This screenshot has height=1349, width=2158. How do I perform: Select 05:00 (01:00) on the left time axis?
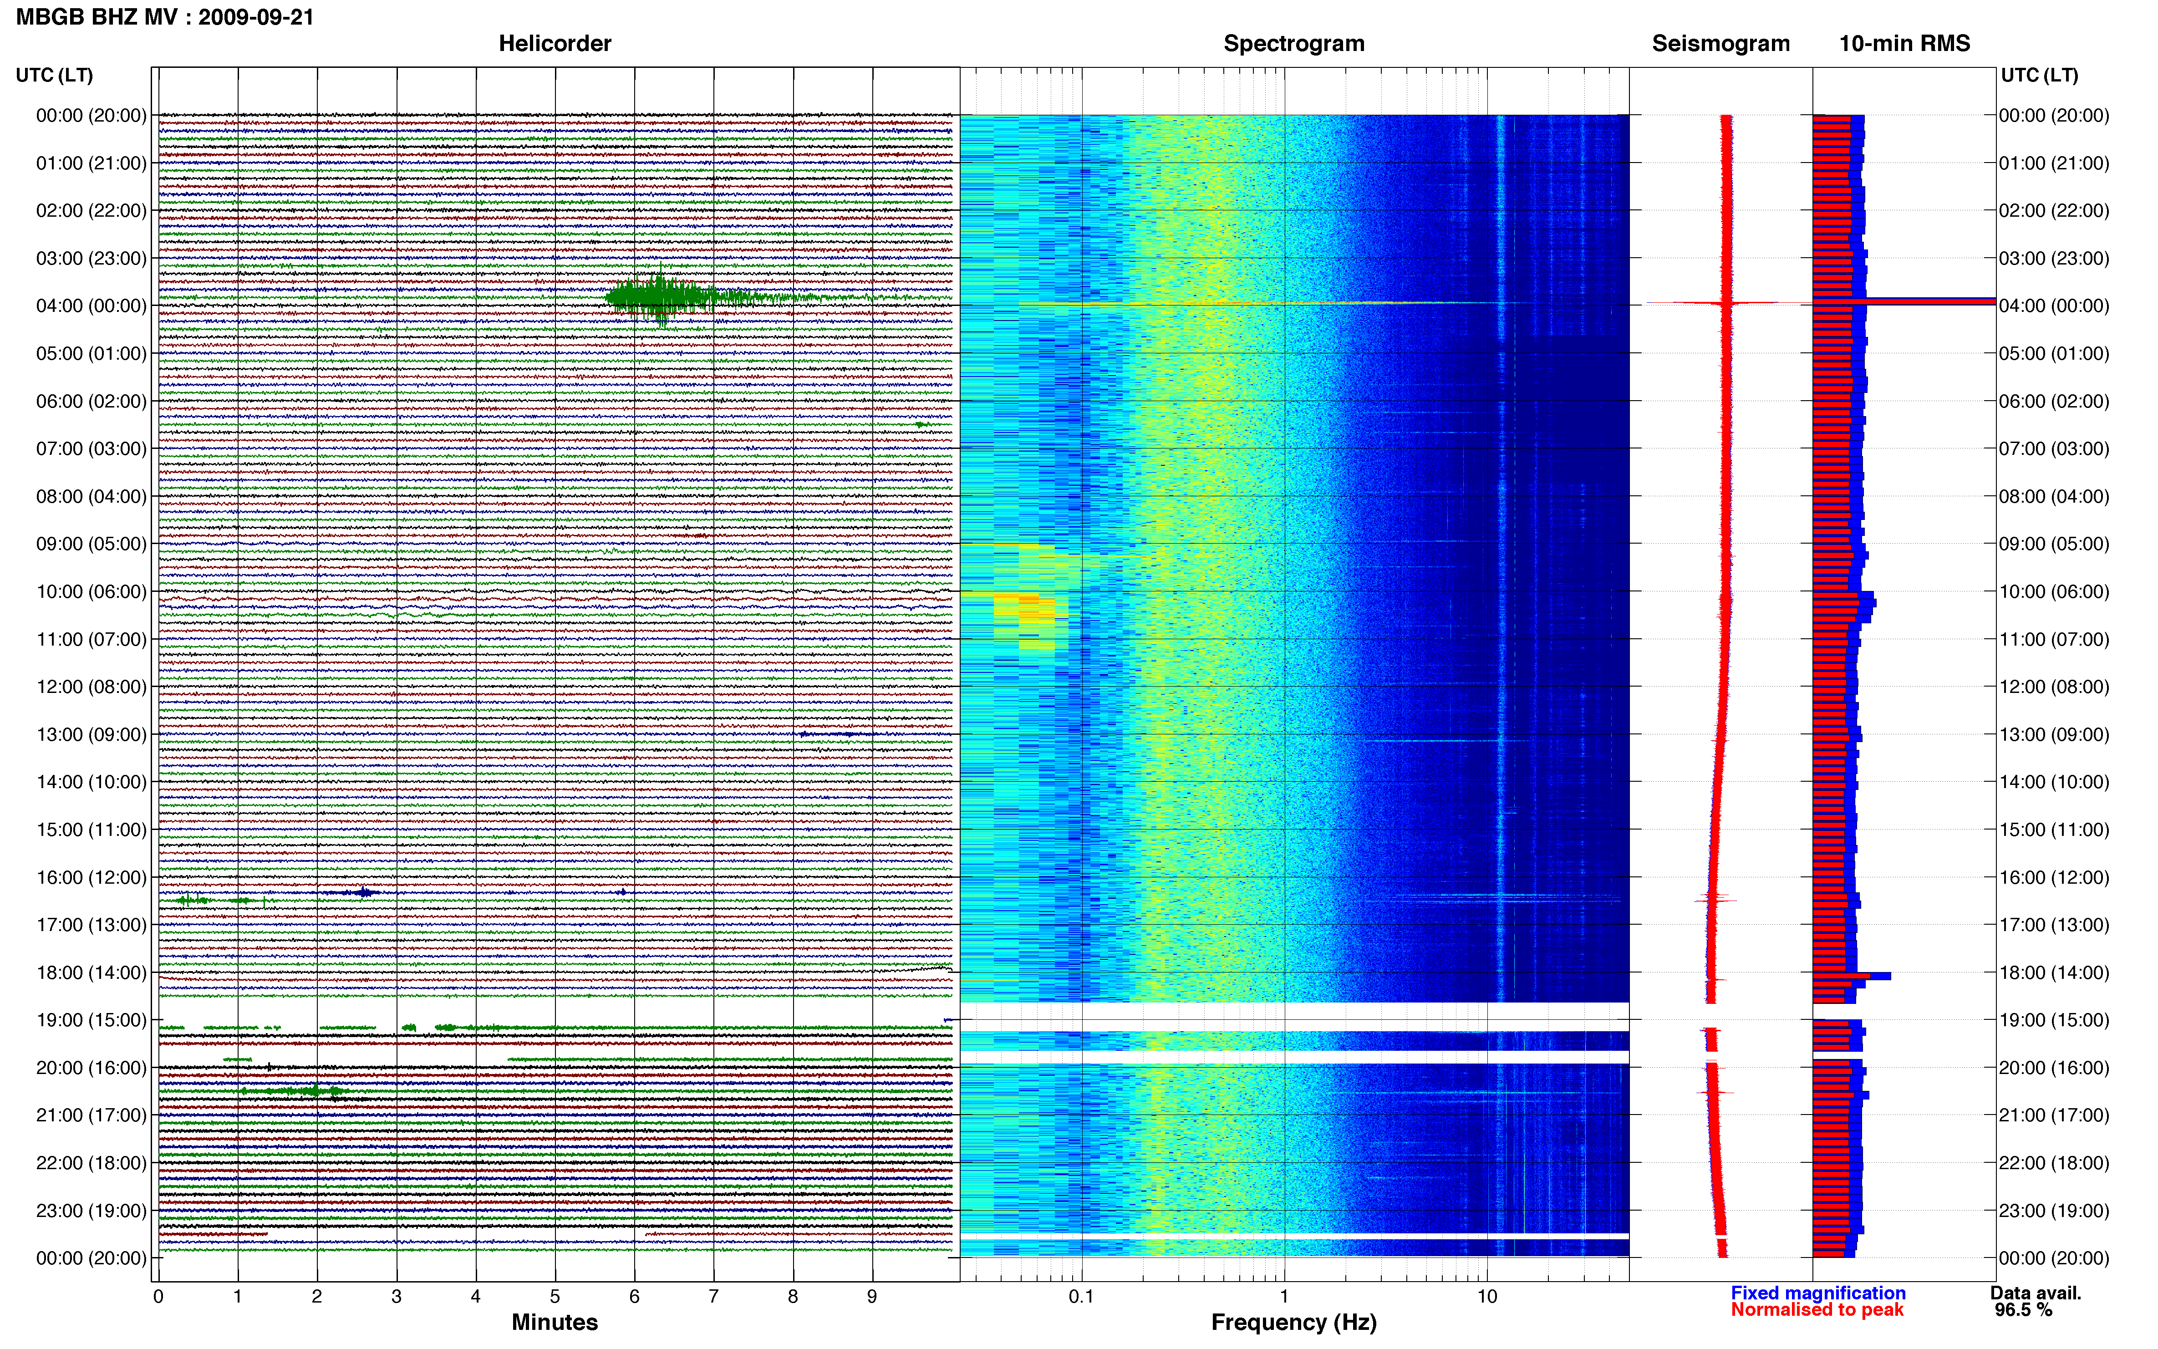tap(91, 353)
